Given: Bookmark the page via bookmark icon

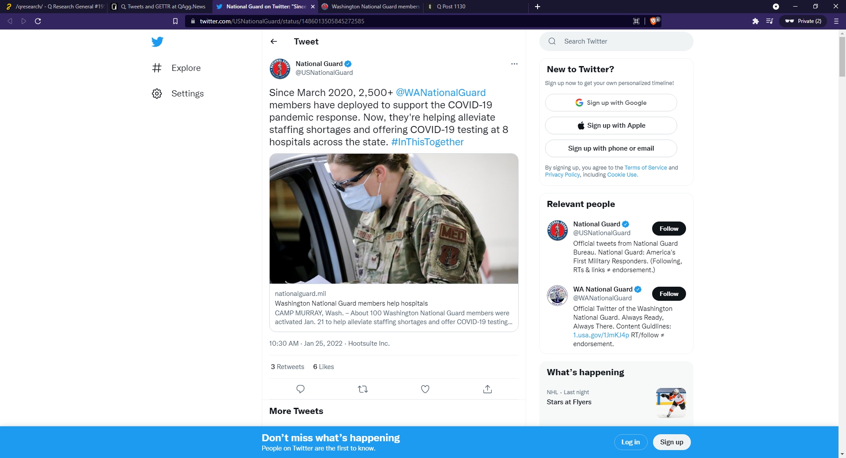Looking at the screenshot, I should coord(175,21).
